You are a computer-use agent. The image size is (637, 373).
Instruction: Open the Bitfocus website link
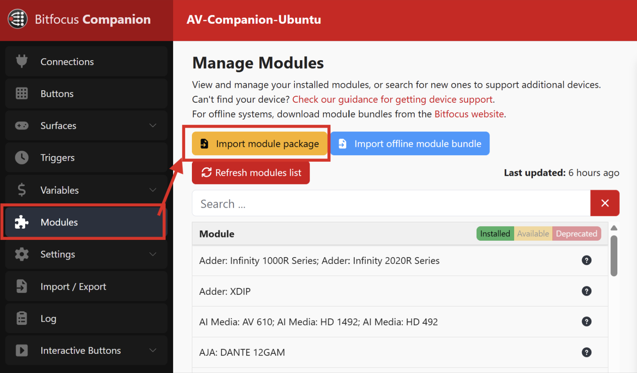click(469, 114)
